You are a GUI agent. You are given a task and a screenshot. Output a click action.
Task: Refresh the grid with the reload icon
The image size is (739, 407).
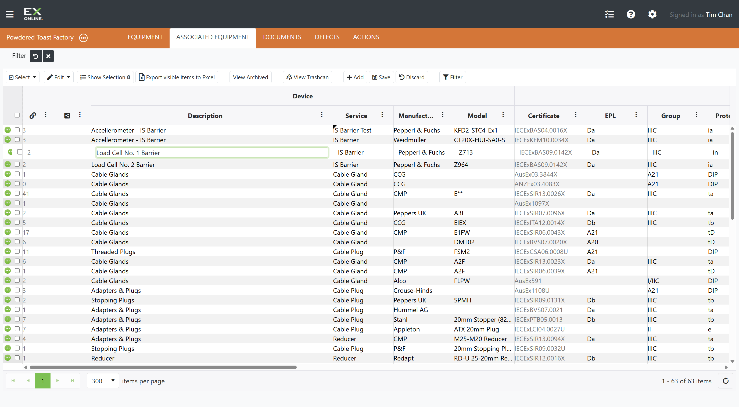(x=726, y=381)
